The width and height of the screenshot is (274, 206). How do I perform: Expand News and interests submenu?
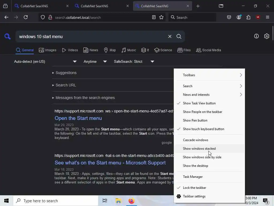209,95
